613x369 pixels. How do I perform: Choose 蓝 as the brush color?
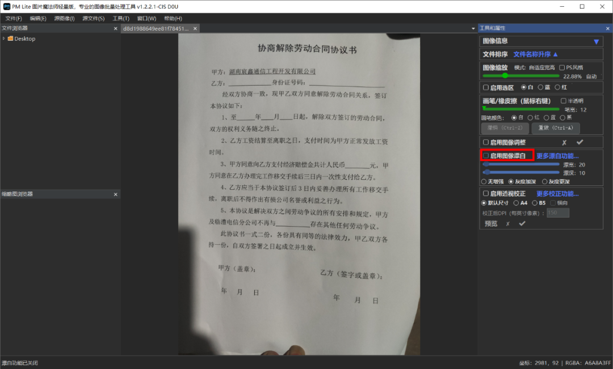pyautogui.click(x=546, y=117)
